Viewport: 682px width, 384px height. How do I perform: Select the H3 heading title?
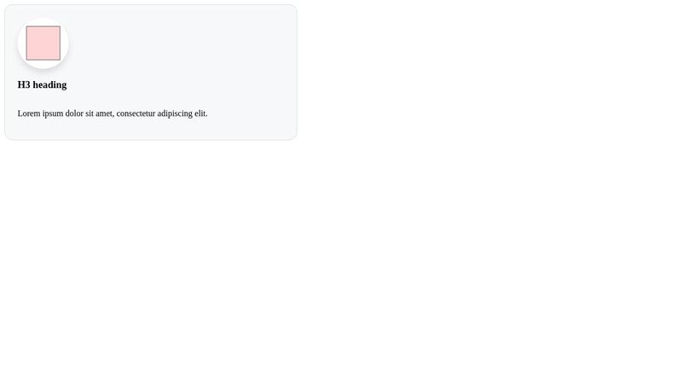click(42, 84)
